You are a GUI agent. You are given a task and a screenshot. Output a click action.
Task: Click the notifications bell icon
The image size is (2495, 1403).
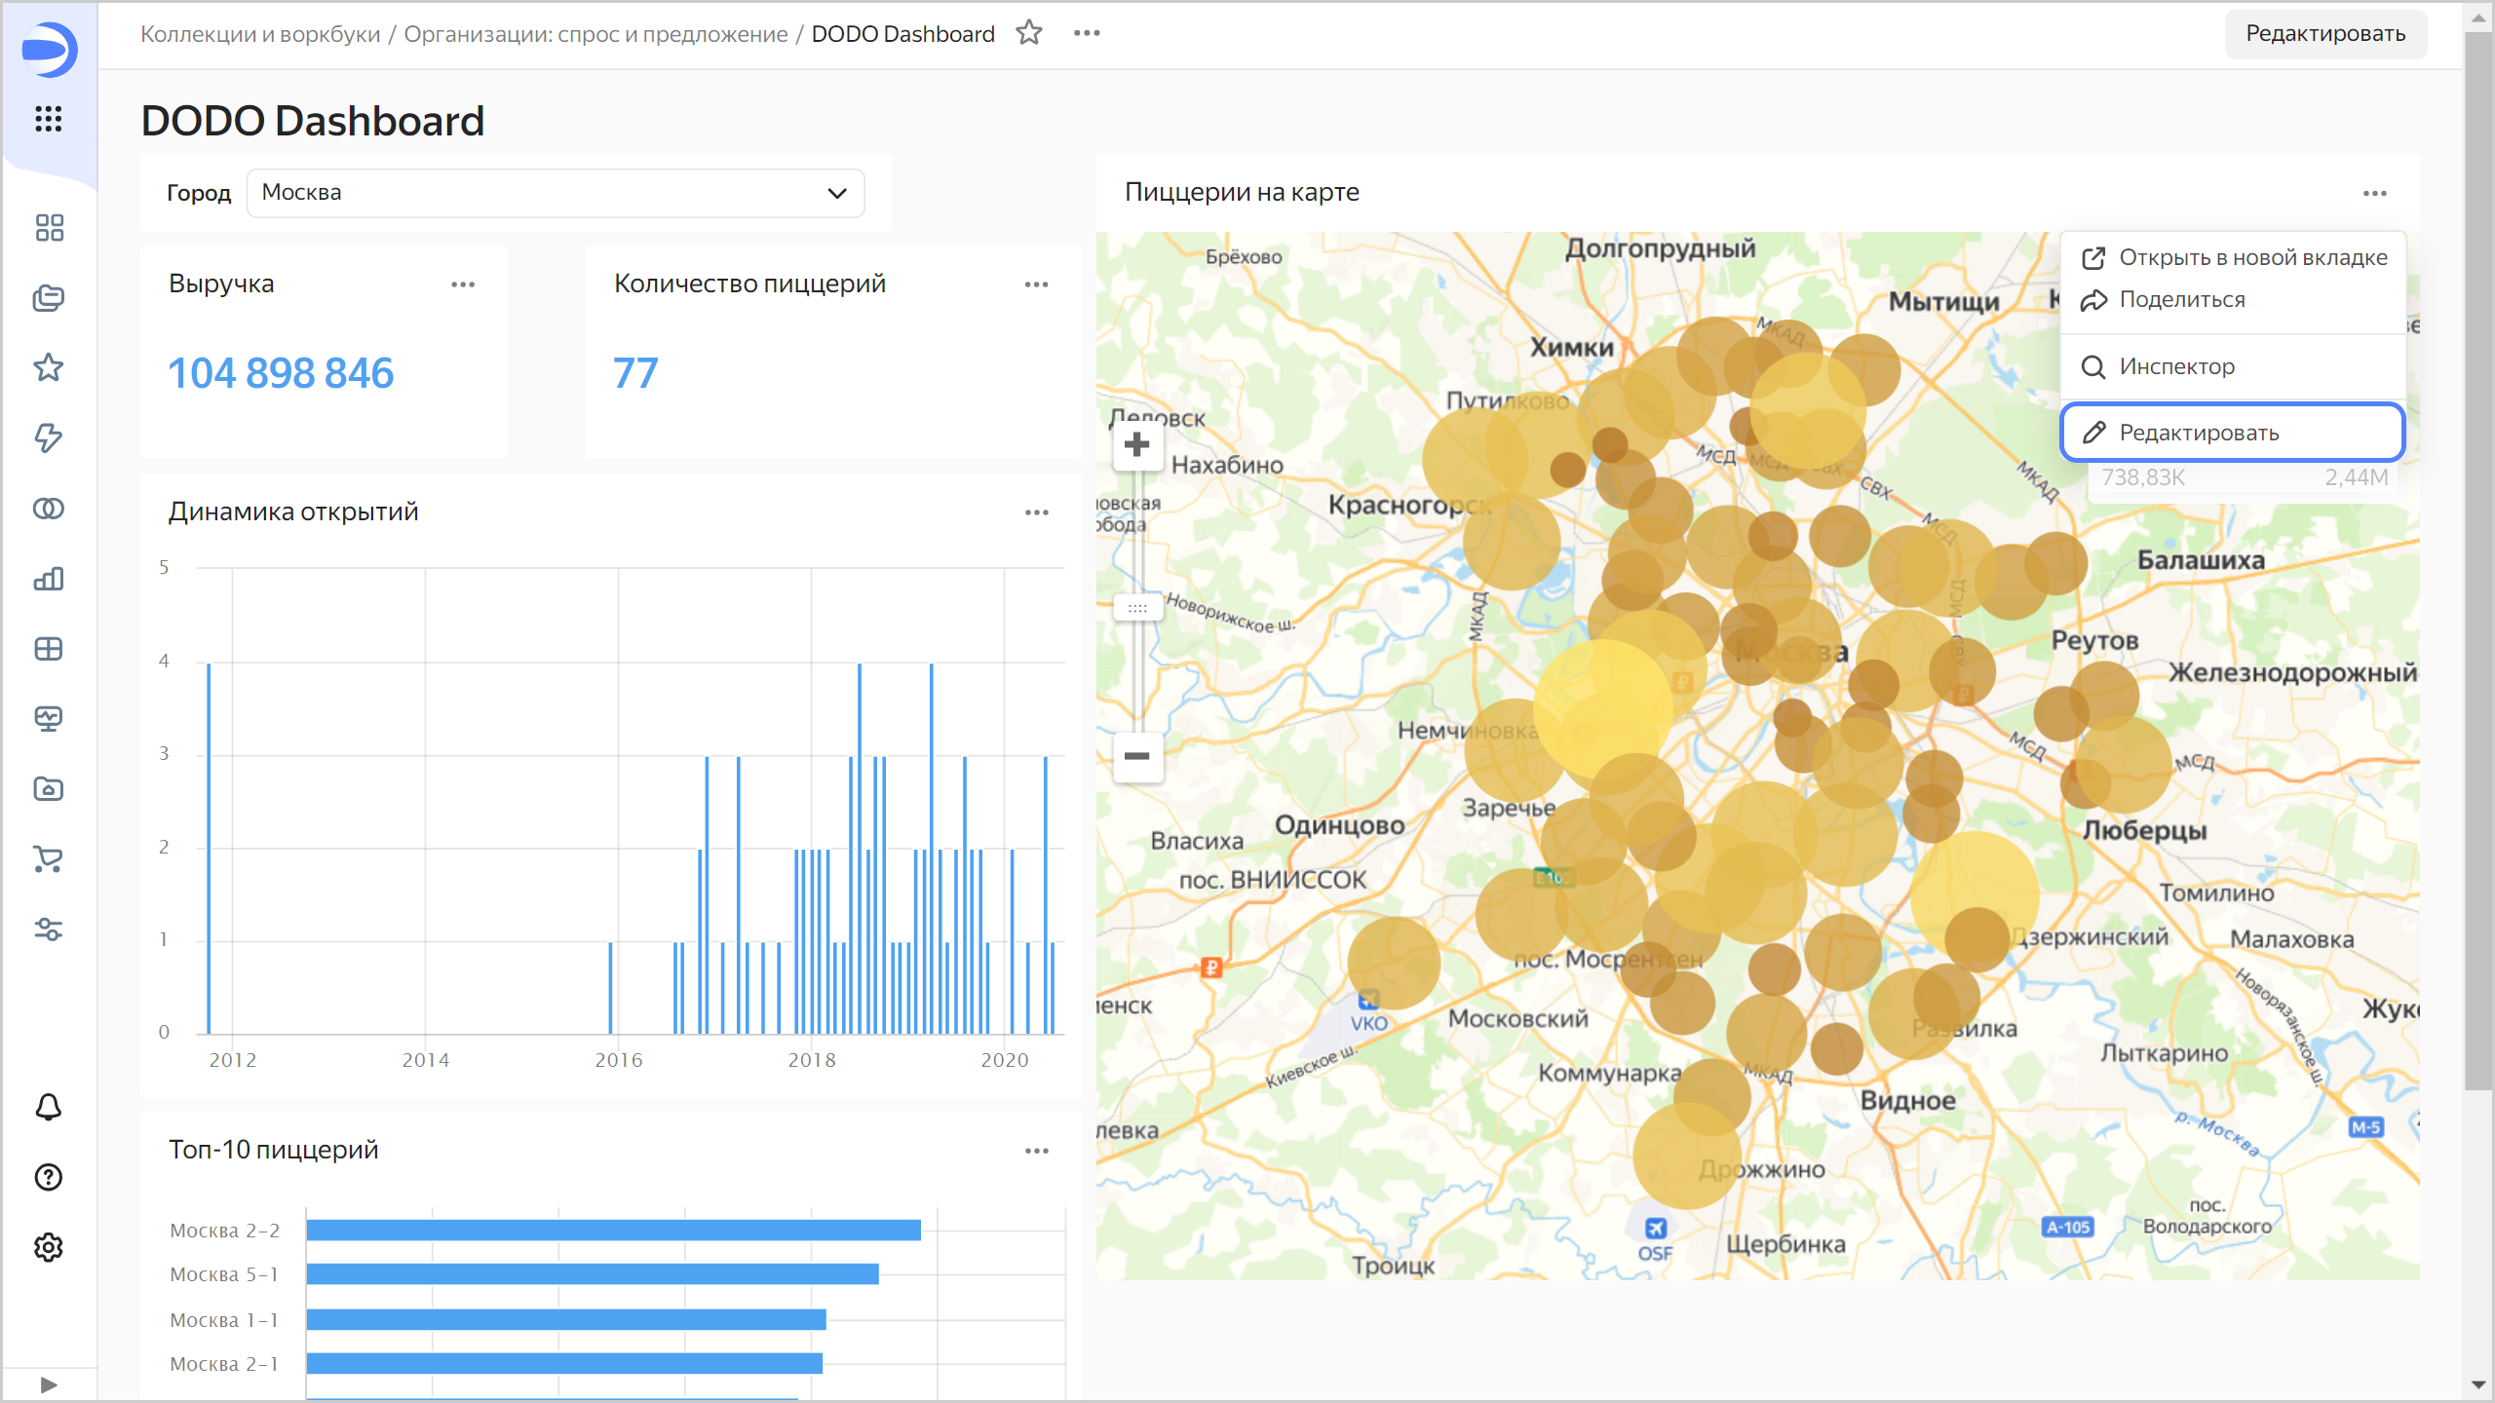click(48, 1107)
